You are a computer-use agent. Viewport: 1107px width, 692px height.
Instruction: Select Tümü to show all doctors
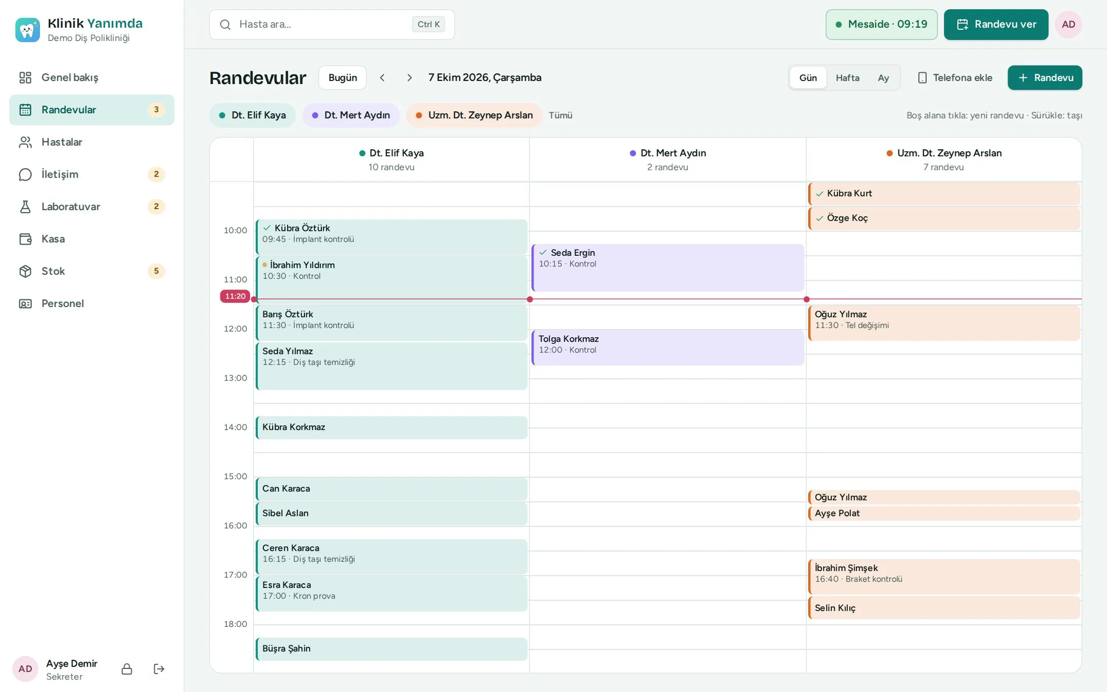coord(561,115)
